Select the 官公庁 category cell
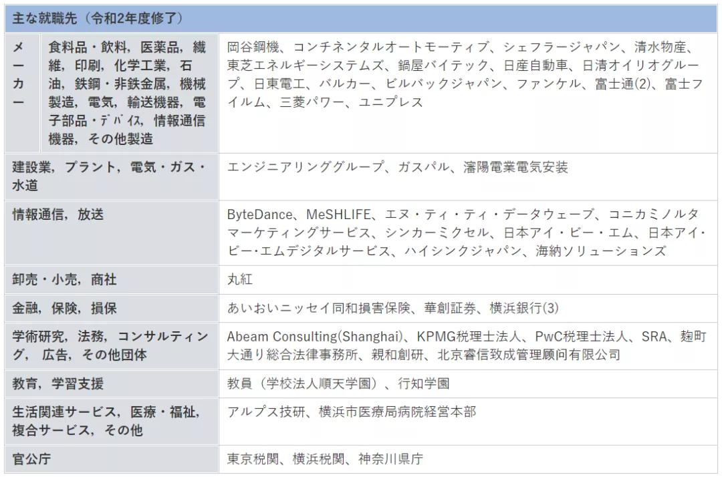This screenshot has width=722, height=477. point(112,459)
